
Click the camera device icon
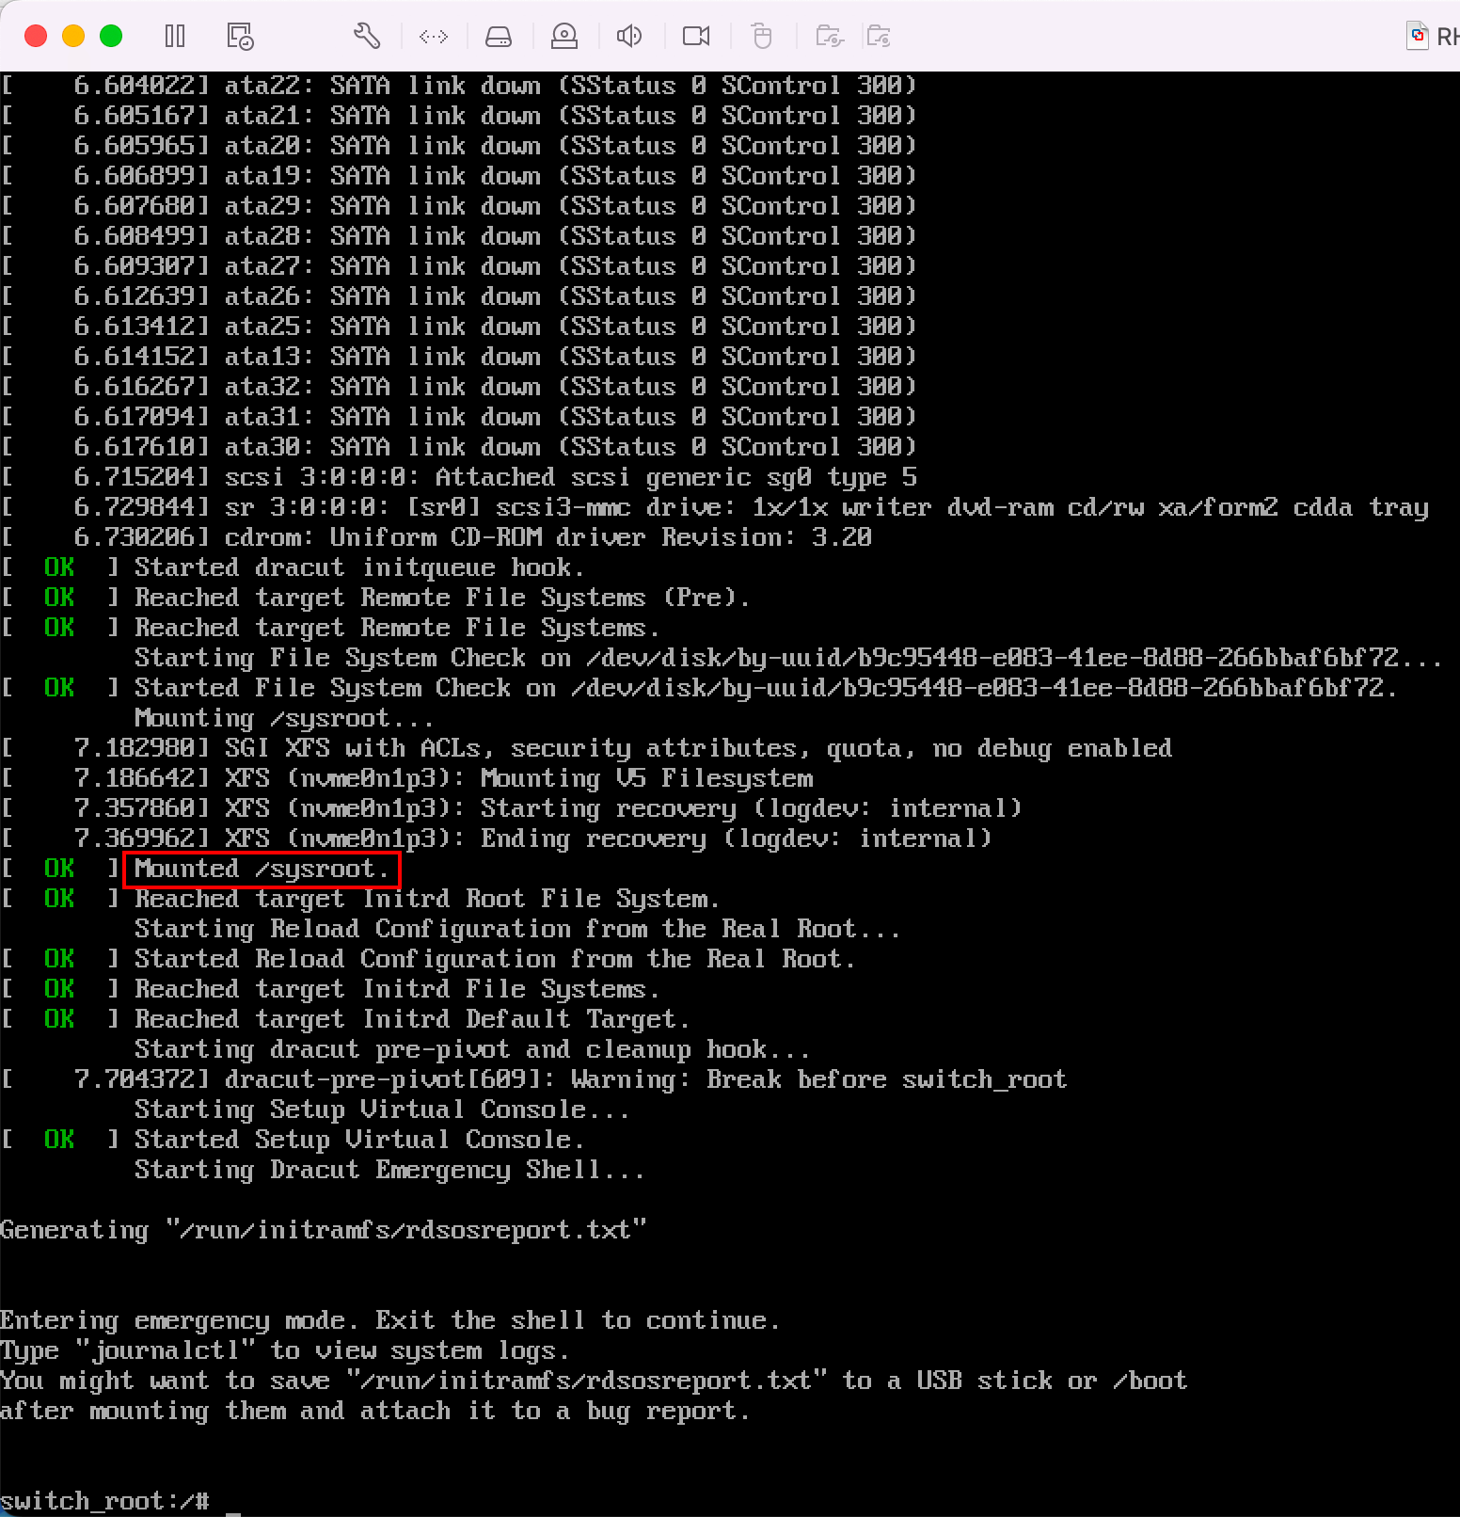tap(696, 37)
